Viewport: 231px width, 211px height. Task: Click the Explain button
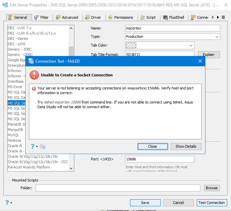click(209, 55)
